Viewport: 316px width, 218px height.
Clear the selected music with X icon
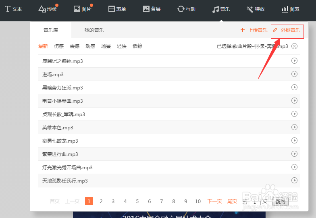pyautogui.click(x=294, y=46)
